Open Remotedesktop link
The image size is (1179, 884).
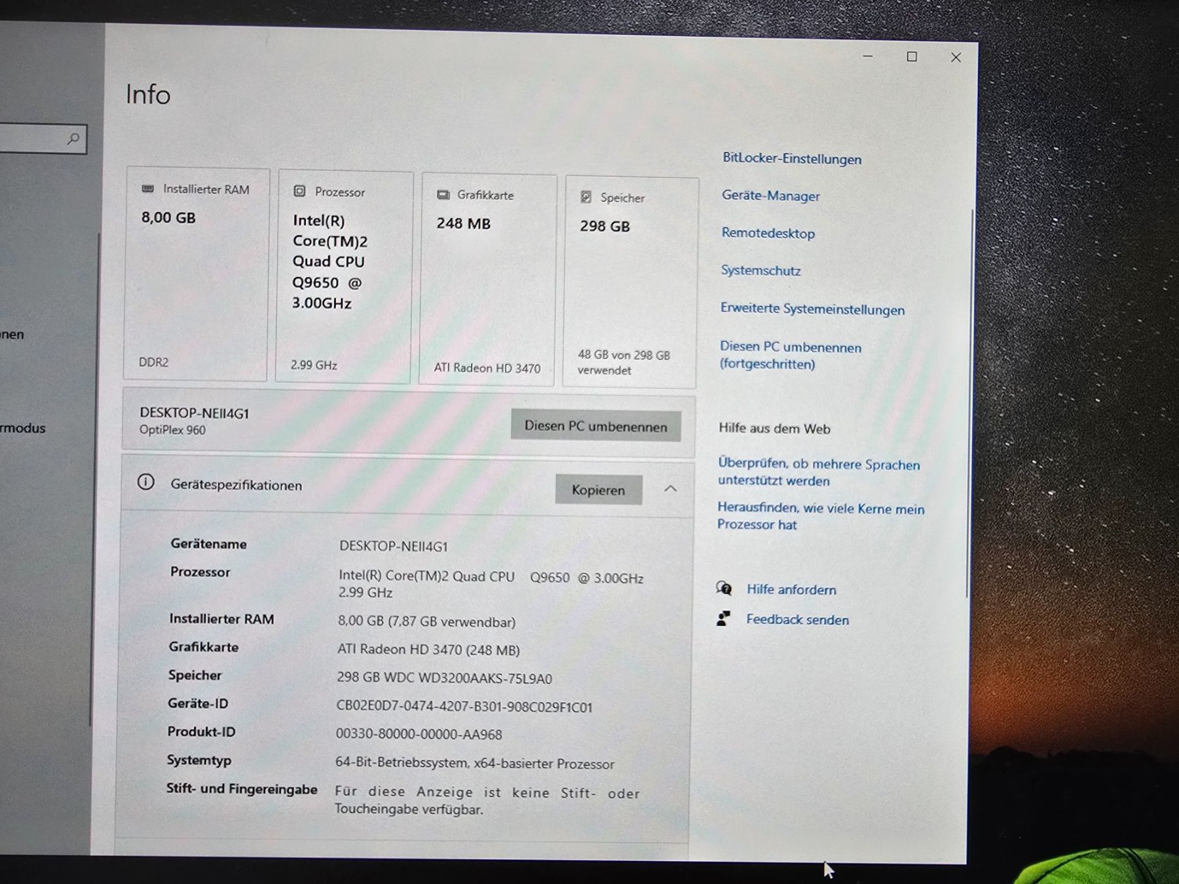pos(768,233)
